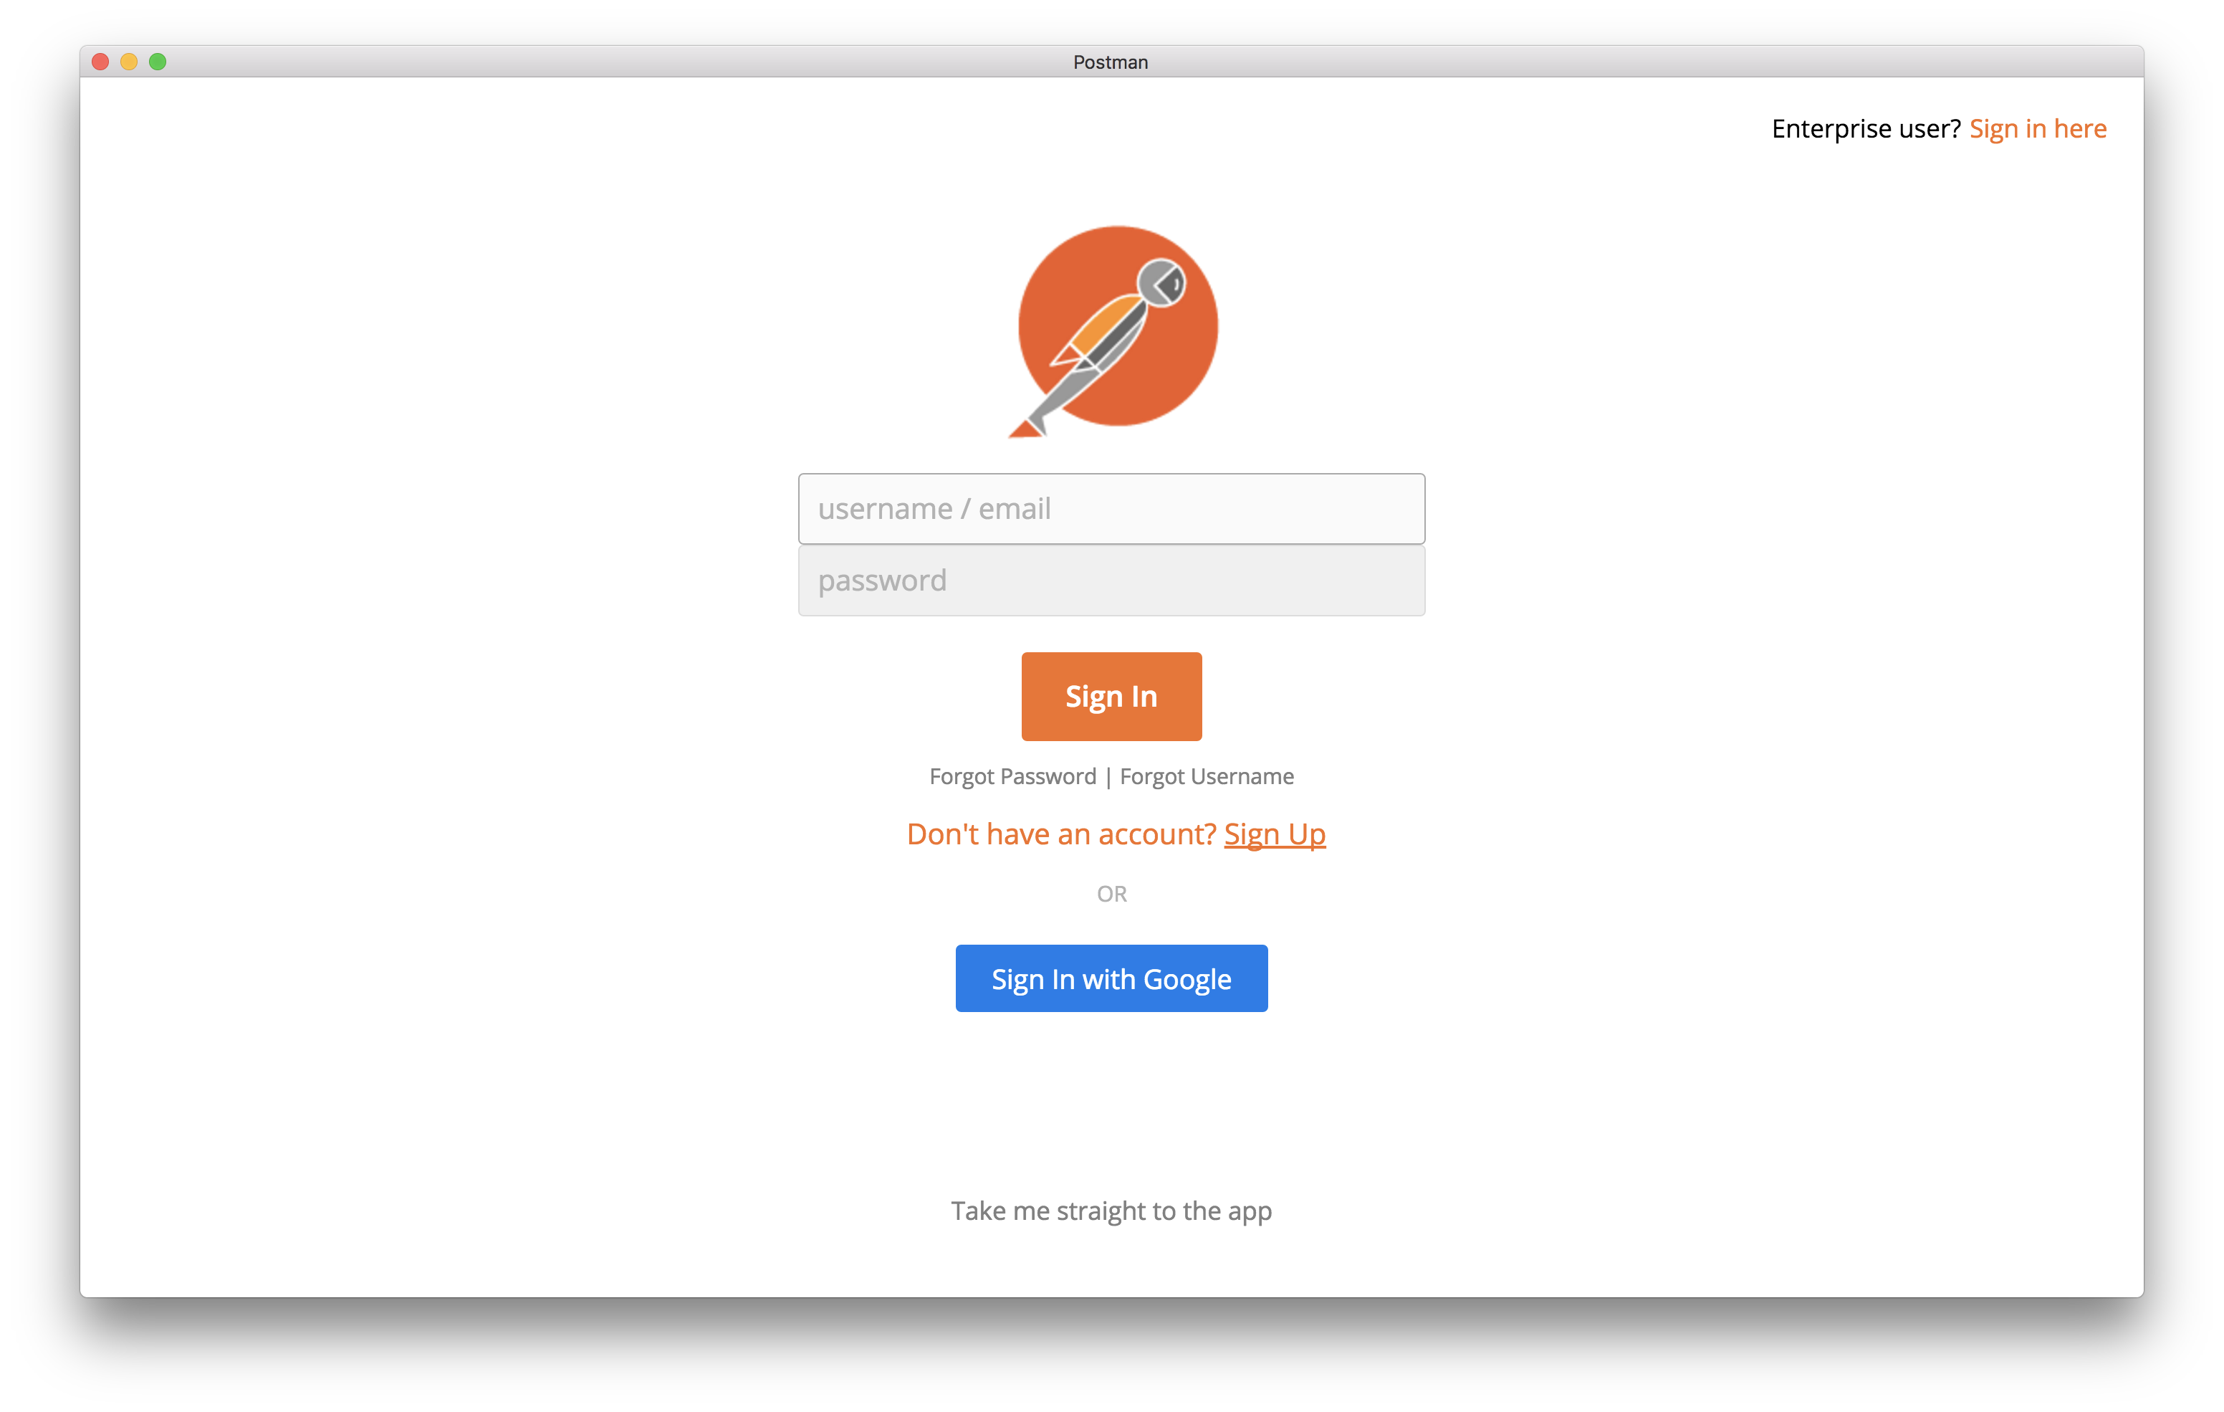Click the Postman title bar label
This screenshot has width=2224, height=1412.
[x=1111, y=63]
